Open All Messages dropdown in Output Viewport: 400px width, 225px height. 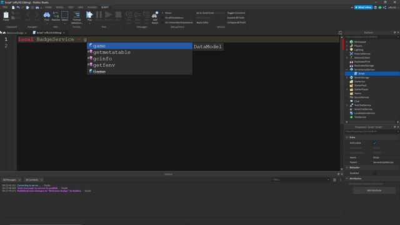[11, 180]
